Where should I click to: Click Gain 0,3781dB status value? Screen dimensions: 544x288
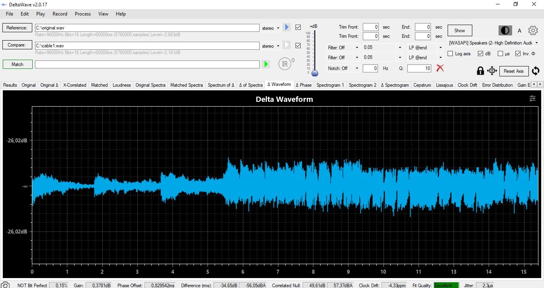[x=98, y=285]
